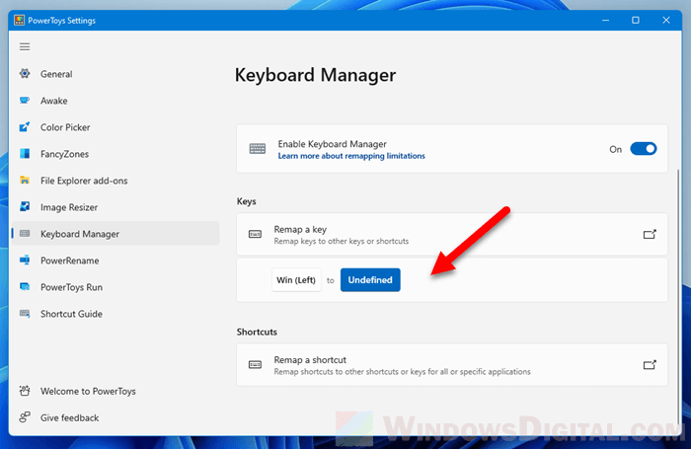Click the Win (Left) key box

pyautogui.click(x=296, y=280)
